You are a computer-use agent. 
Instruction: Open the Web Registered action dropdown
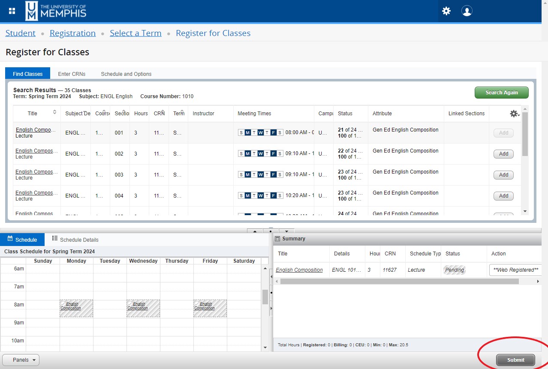point(515,270)
